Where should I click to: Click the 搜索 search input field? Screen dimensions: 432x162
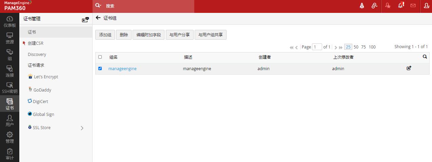coord(149,6)
